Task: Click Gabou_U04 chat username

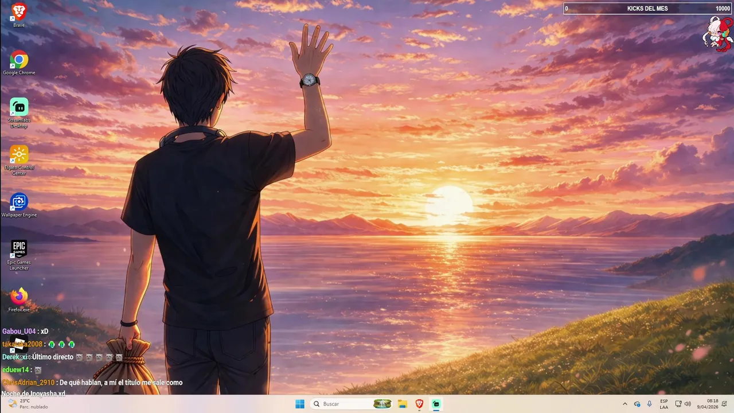Action: click(x=19, y=332)
